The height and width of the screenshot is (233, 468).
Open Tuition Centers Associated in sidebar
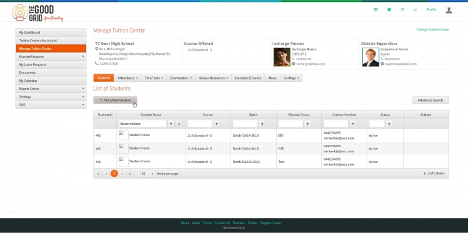[x=51, y=40]
